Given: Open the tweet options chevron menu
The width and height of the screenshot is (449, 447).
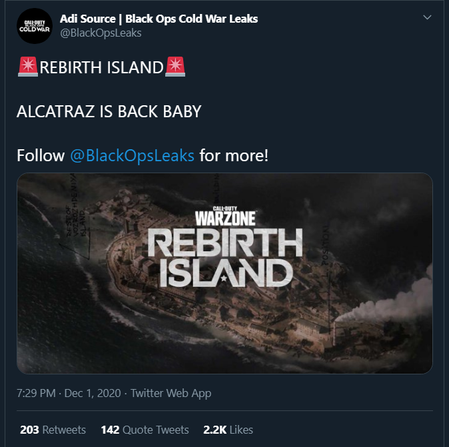Looking at the screenshot, I should pyautogui.click(x=427, y=17).
